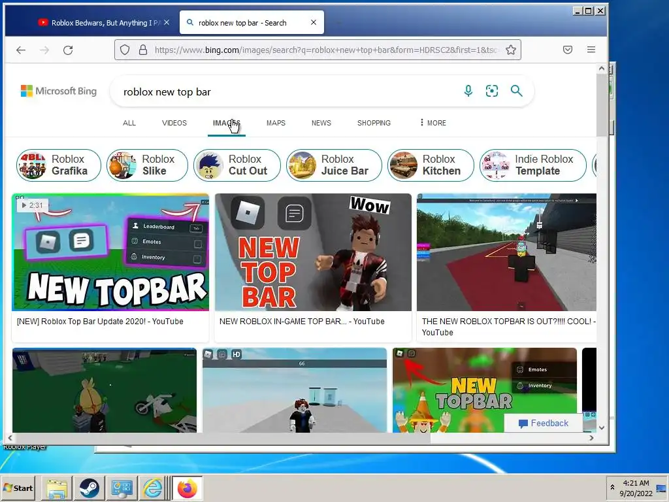669x502 pixels.
Task: Click the voice search microphone icon
Action: 468,91
